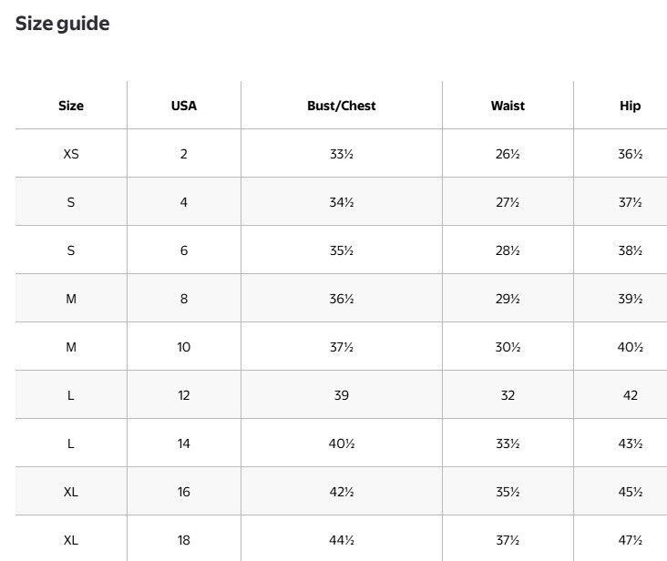This screenshot has width=667, height=561.
Task: Click USA size 4 cell
Action: (x=184, y=202)
